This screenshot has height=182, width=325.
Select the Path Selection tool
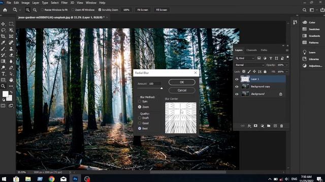point(11,74)
